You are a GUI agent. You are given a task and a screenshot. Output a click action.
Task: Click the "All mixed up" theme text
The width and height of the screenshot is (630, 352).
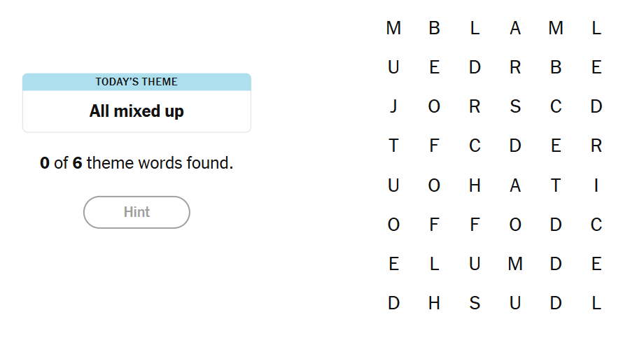click(136, 111)
